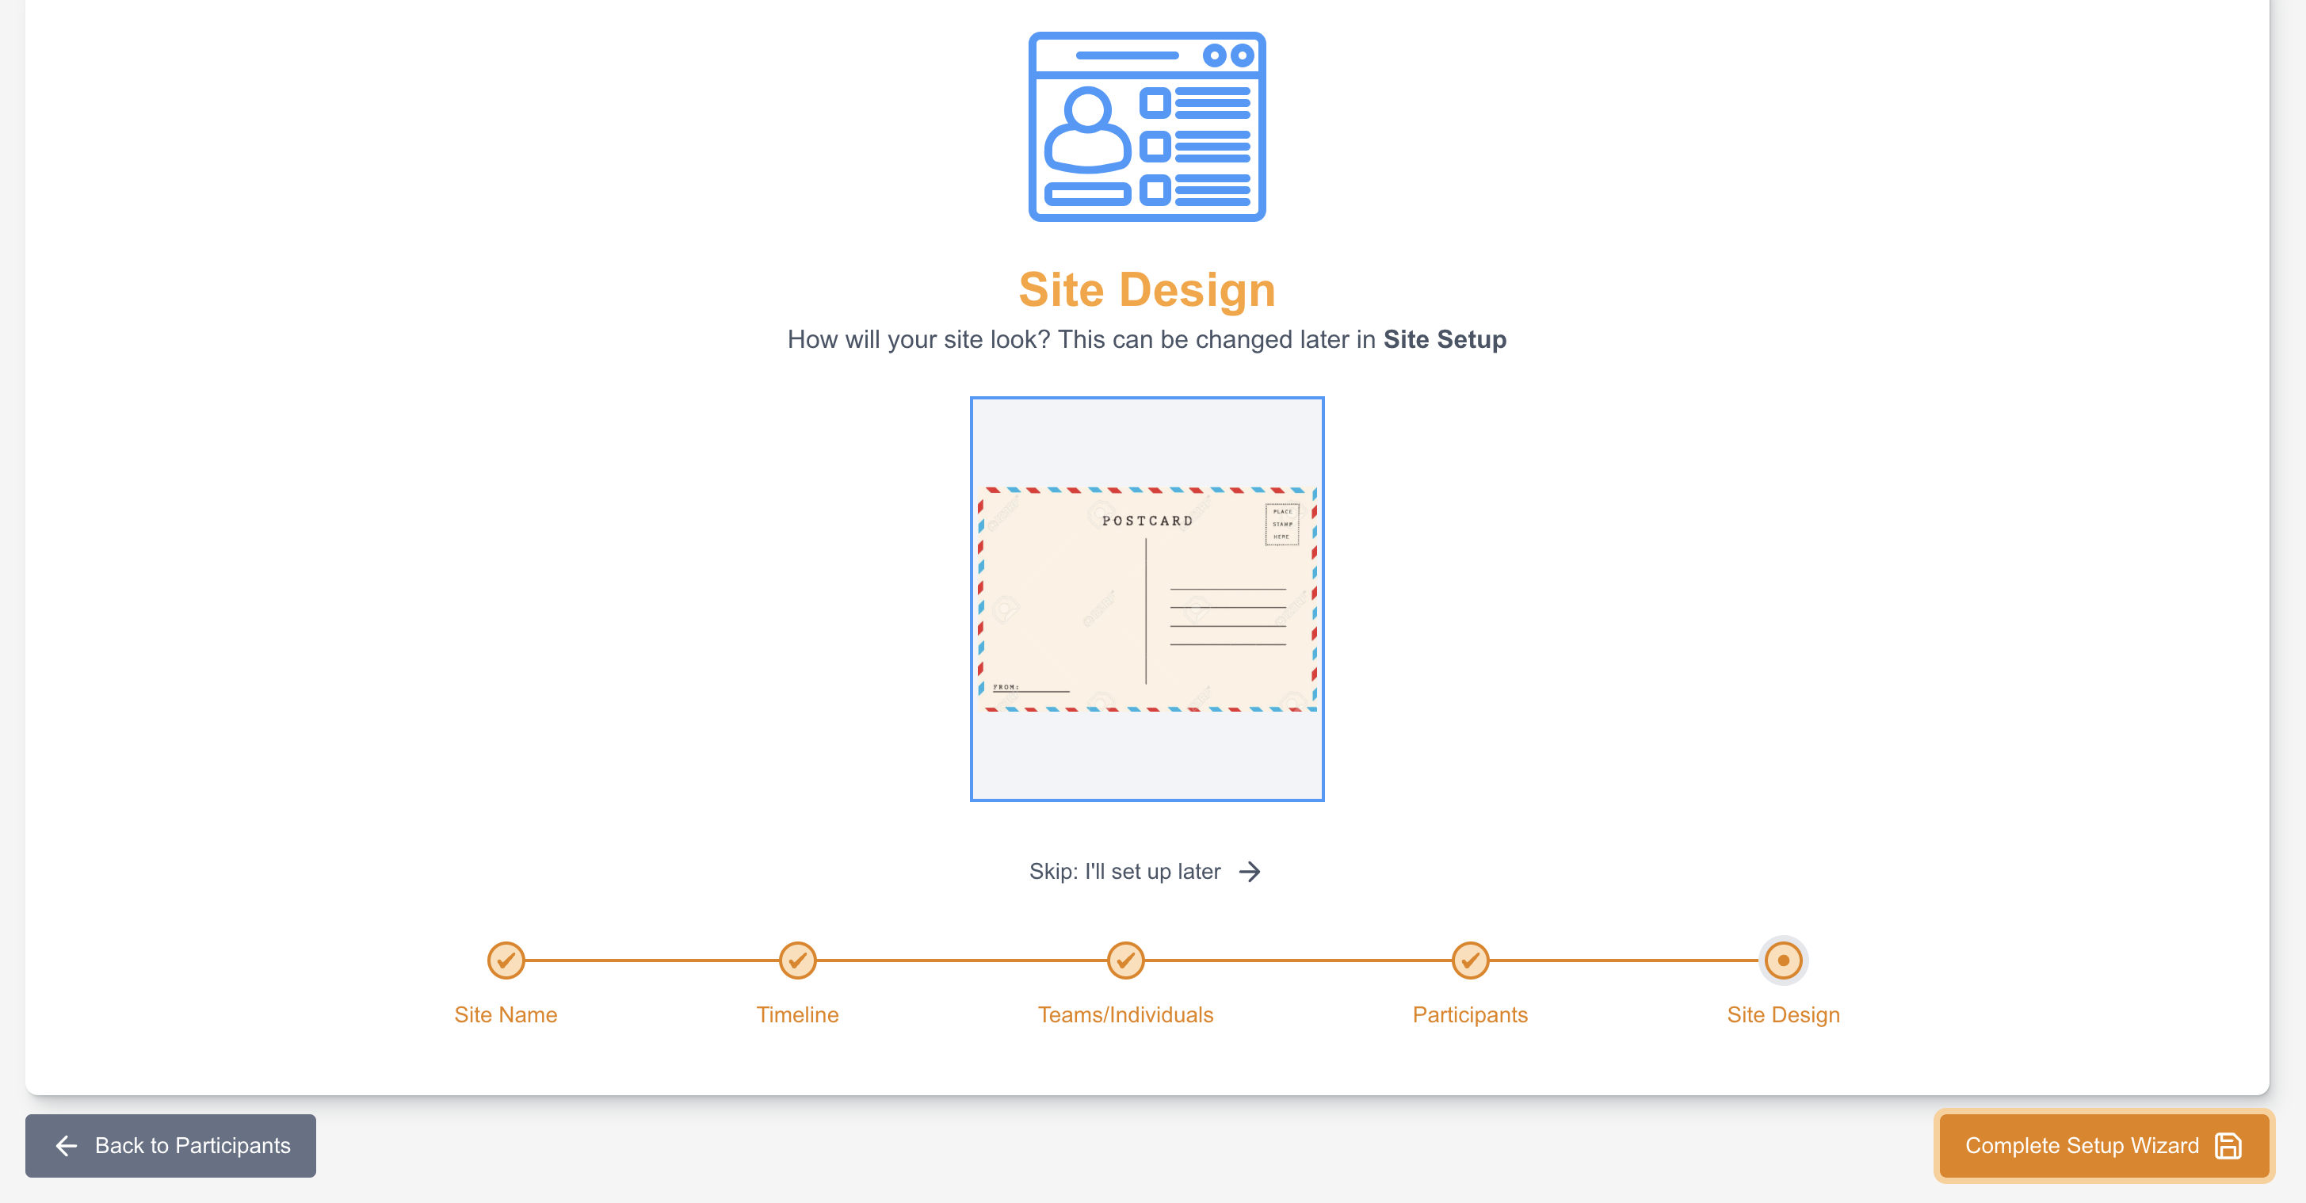Open the Site Name step checkmark
This screenshot has height=1203, width=2306.
(506, 960)
